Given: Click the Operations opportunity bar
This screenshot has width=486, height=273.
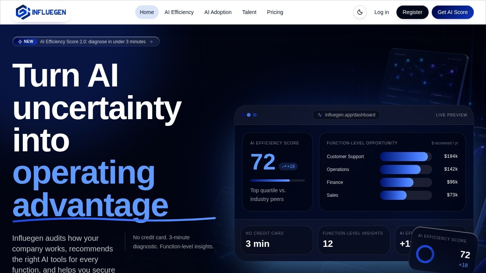Looking at the screenshot, I should click(x=406, y=169).
